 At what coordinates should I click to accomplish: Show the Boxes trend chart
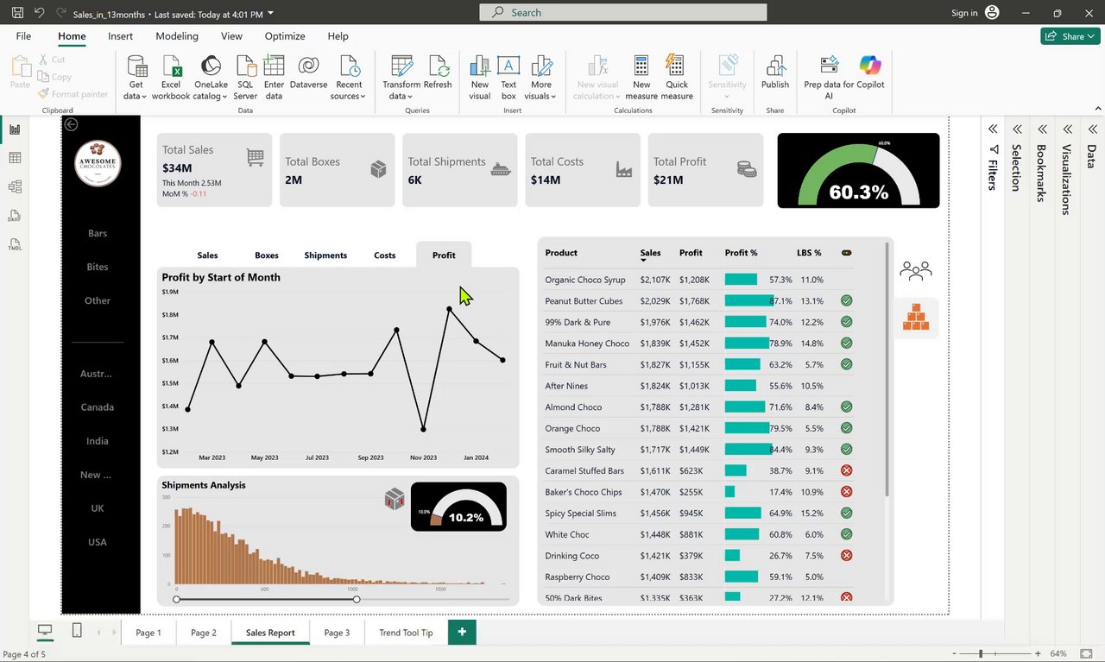coord(267,255)
